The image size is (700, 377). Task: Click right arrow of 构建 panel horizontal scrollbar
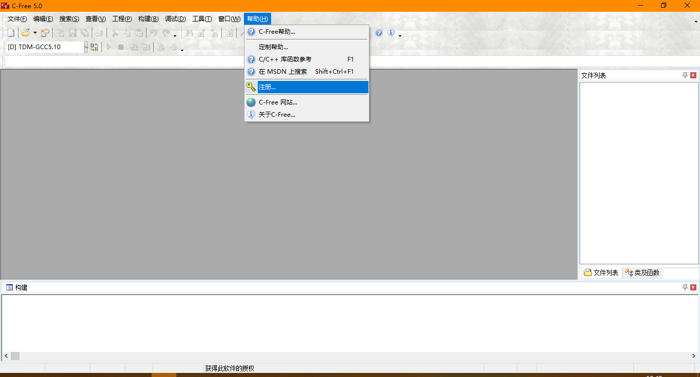coord(693,355)
